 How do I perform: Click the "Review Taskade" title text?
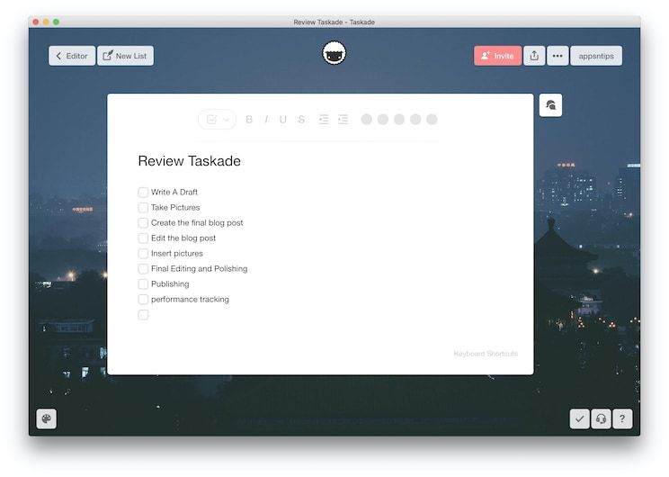pos(189,161)
